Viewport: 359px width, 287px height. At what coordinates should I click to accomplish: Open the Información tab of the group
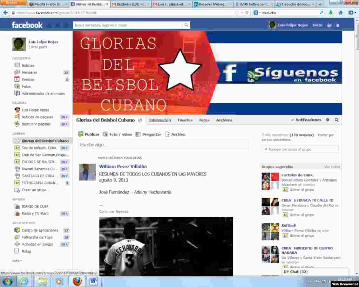160,120
